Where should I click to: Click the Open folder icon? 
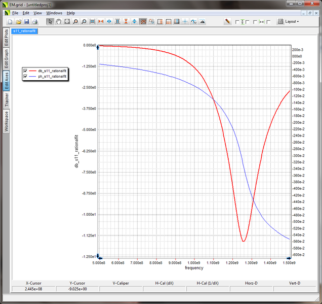pyautogui.click(x=18, y=22)
